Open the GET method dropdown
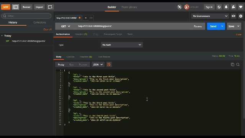This screenshot has width=245, height=138. [x=65, y=26]
